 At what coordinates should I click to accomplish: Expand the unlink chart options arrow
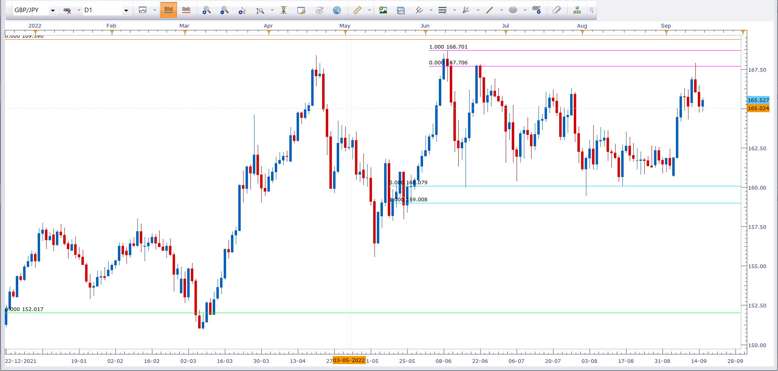[x=79, y=10]
